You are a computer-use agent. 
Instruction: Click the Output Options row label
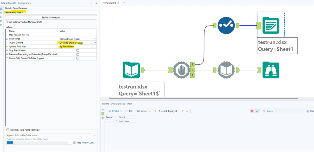pyautogui.click(x=16, y=43)
